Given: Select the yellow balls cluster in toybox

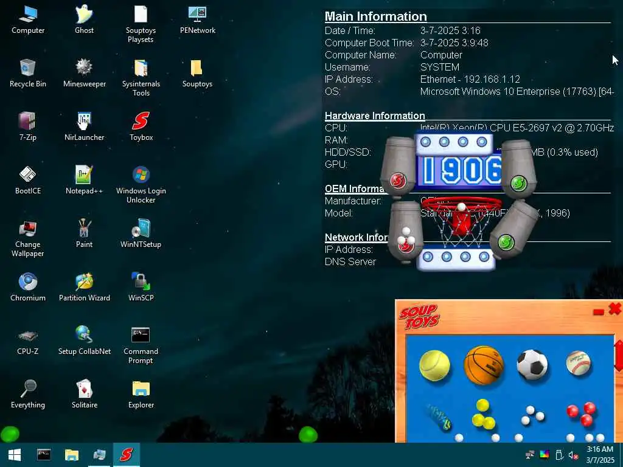Looking at the screenshot, I should point(483,415).
